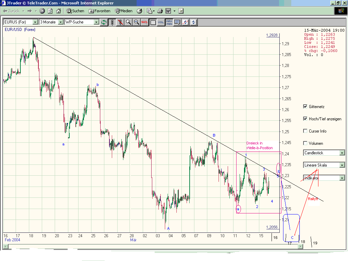Open the Indikator dropdown
Viewport: 348px width, 261px height.
tap(324, 178)
